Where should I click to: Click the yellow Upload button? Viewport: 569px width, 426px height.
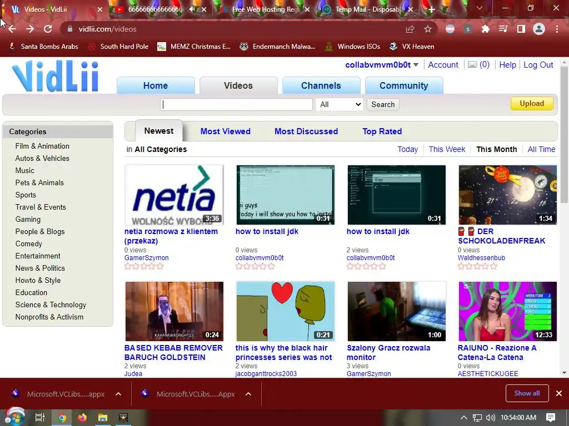pyautogui.click(x=532, y=104)
